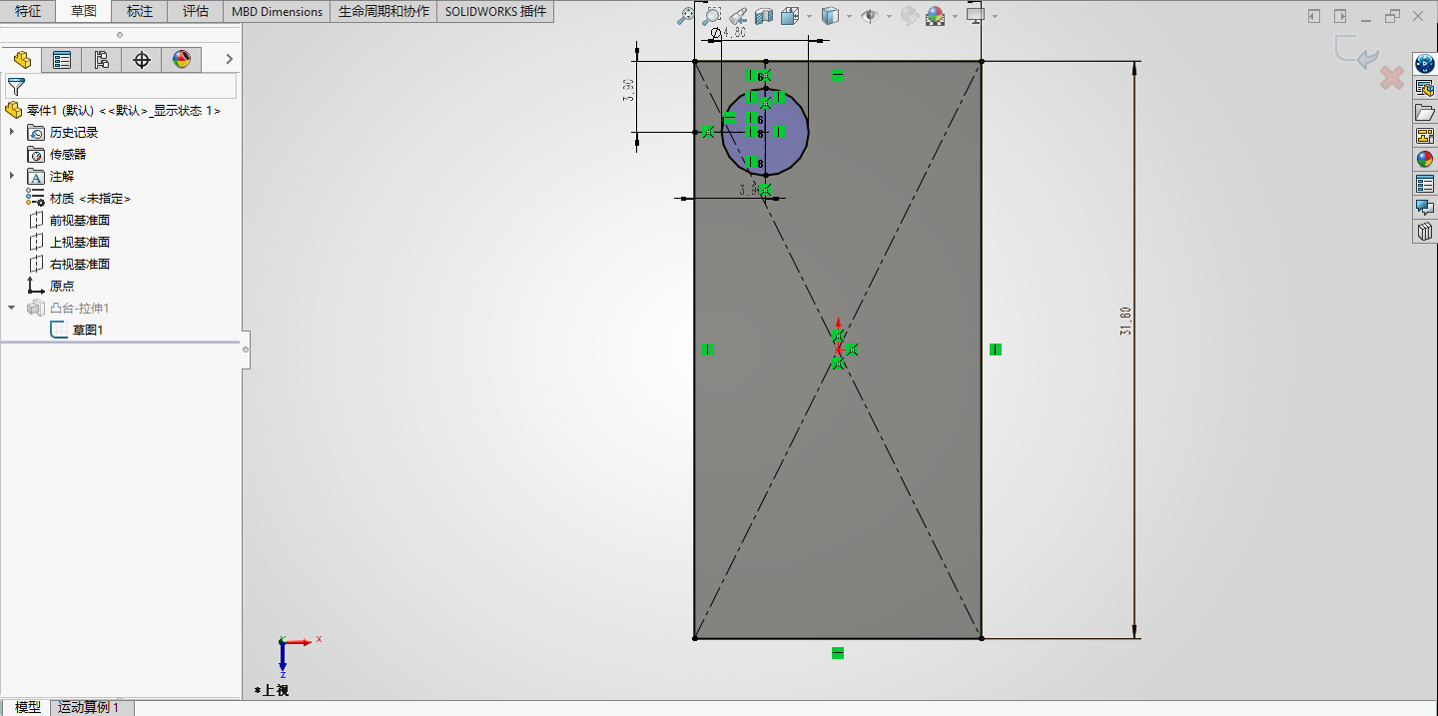Click the 31.80 height dimension

pyautogui.click(x=1126, y=322)
